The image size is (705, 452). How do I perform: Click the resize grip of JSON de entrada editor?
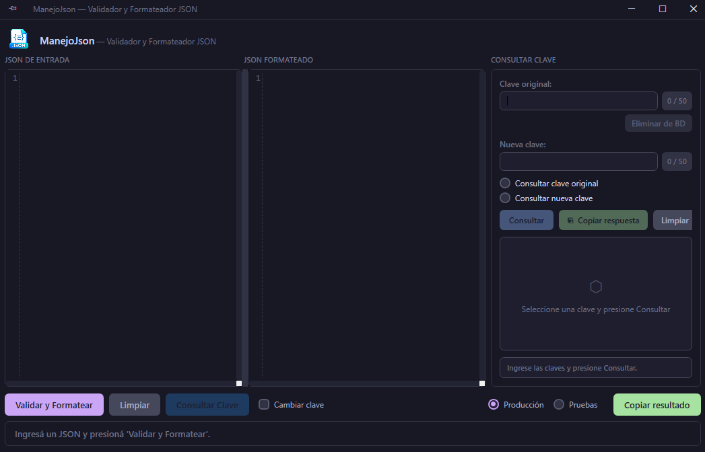(x=239, y=383)
